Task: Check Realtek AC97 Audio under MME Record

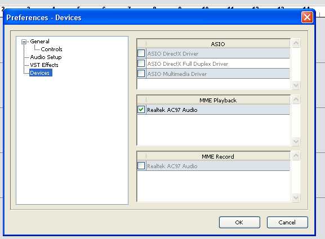Action: pos(141,165)
